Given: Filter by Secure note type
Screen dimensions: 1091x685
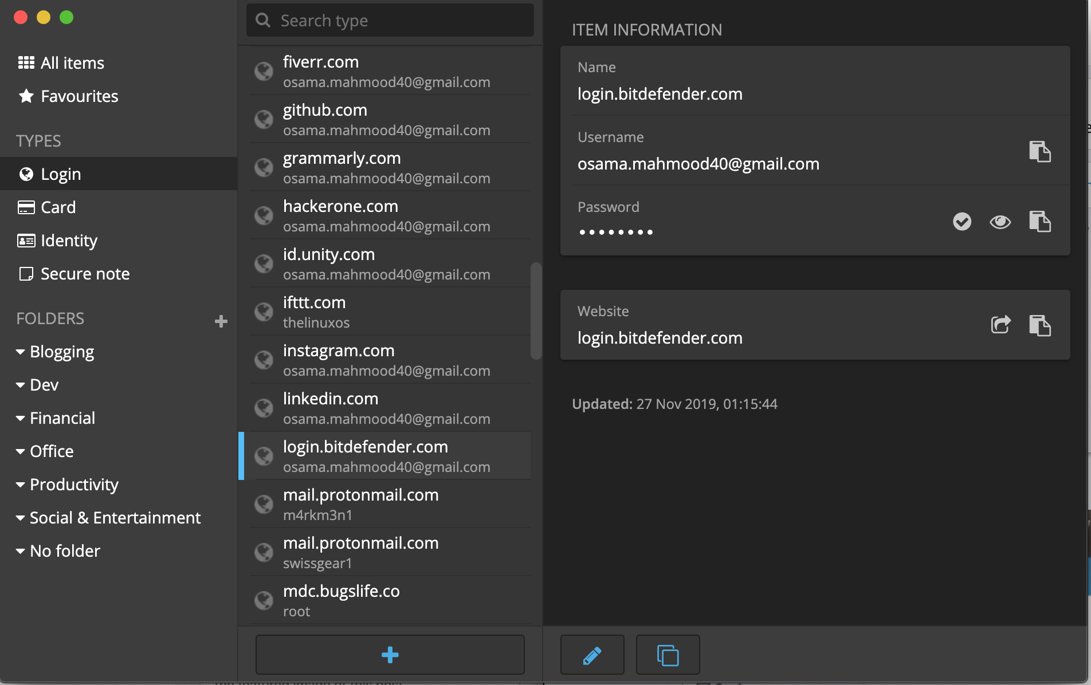Looking at the screenshot, I should tap(85, 274).
